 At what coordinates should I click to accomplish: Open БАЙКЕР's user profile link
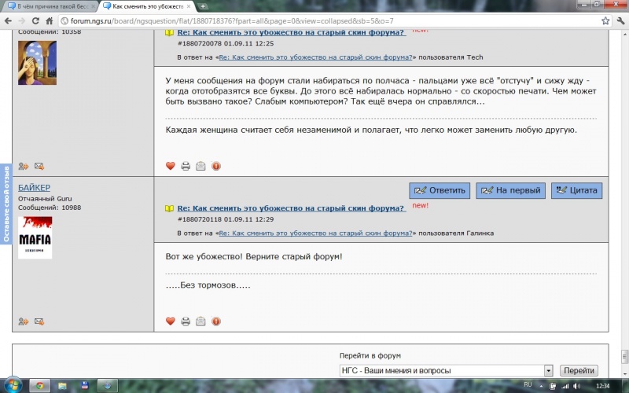tap(34, 188)
